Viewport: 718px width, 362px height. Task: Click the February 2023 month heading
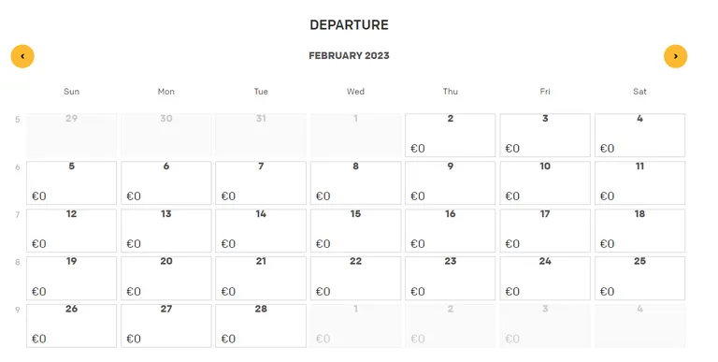349,55
